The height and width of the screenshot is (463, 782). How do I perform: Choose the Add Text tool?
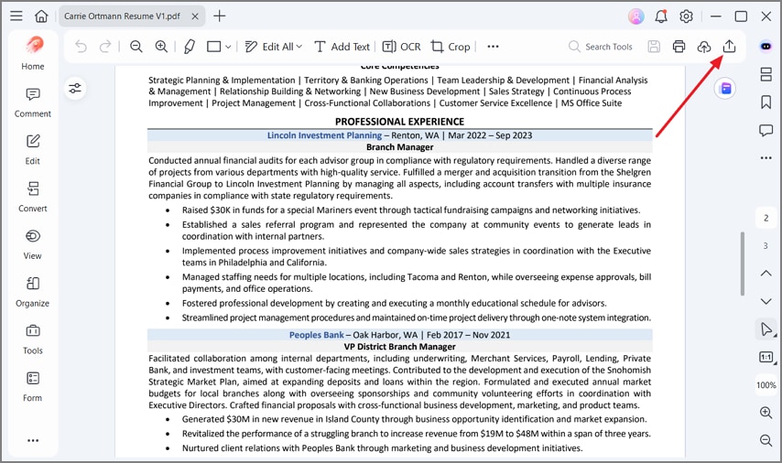click(x=342, y=47)
